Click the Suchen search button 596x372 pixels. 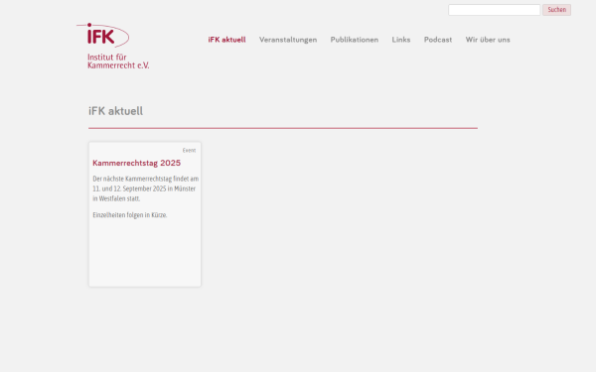point(556,10)
